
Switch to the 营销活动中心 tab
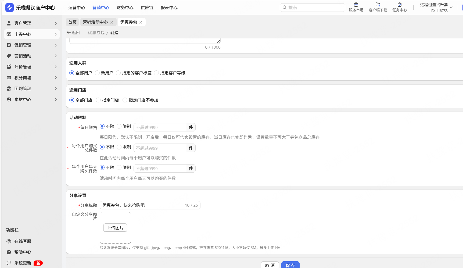click(95, 22)
